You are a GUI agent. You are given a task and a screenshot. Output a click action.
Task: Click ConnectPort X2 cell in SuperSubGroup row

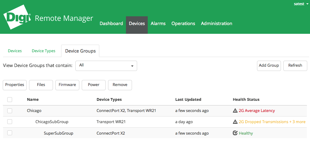(111, 133)
